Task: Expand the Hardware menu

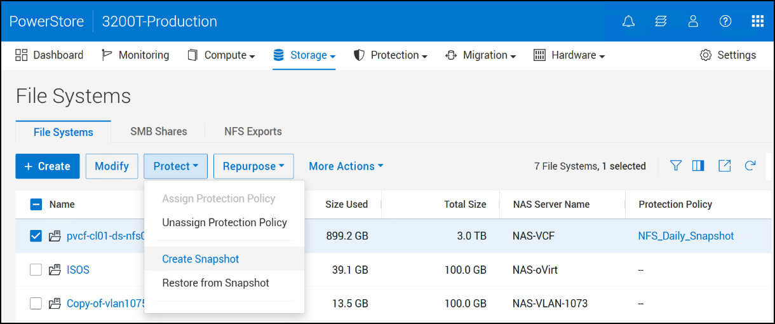Action: pyautogui.click(x=569, y=55)
